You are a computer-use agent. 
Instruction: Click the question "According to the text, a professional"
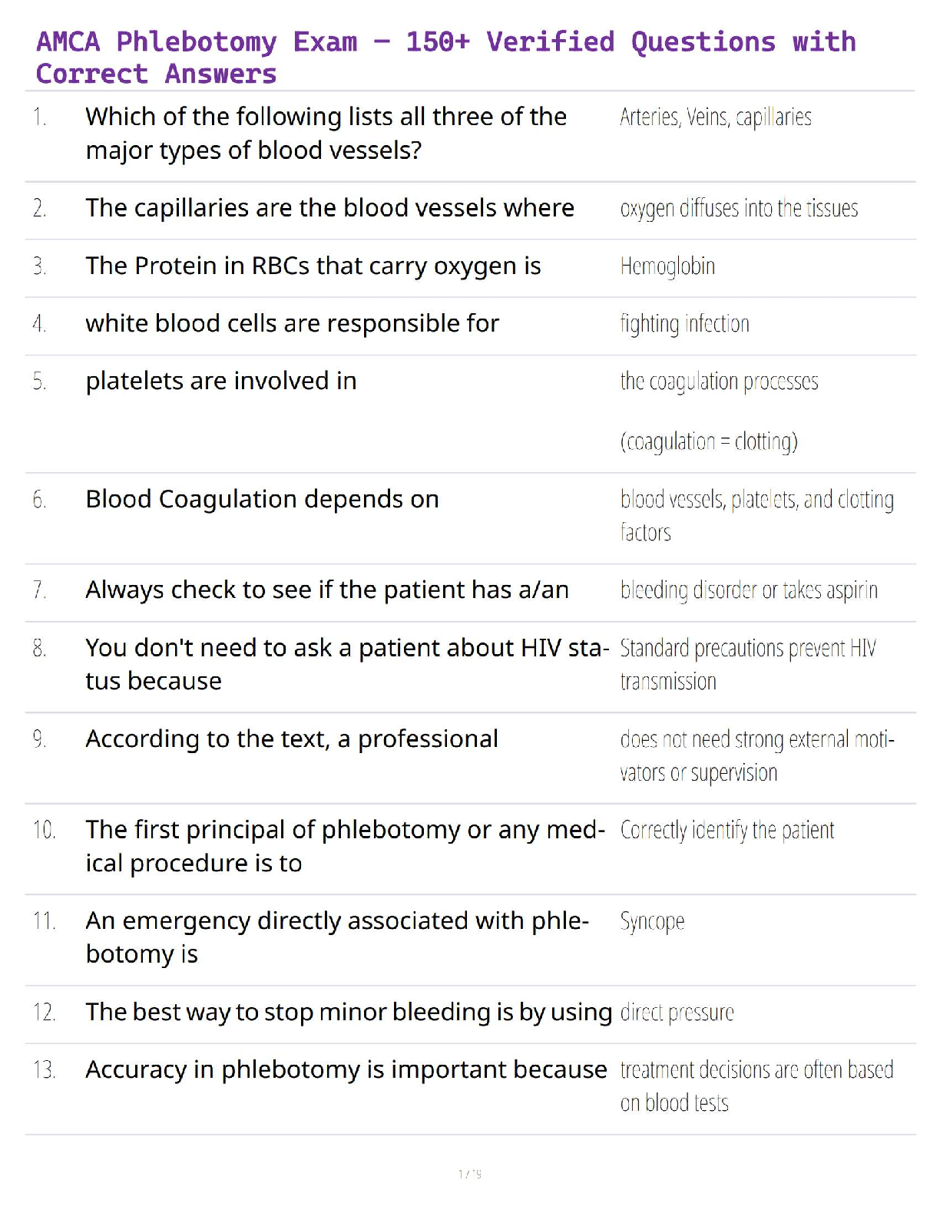[292, 739]
